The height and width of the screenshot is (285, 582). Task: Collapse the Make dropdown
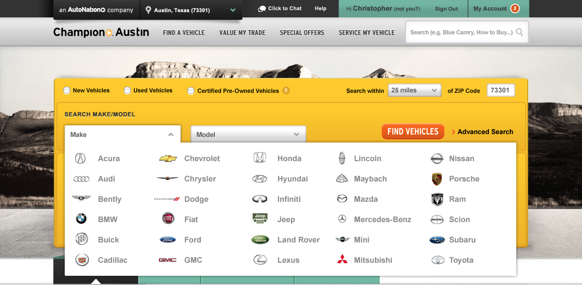(x=123, y=135)
